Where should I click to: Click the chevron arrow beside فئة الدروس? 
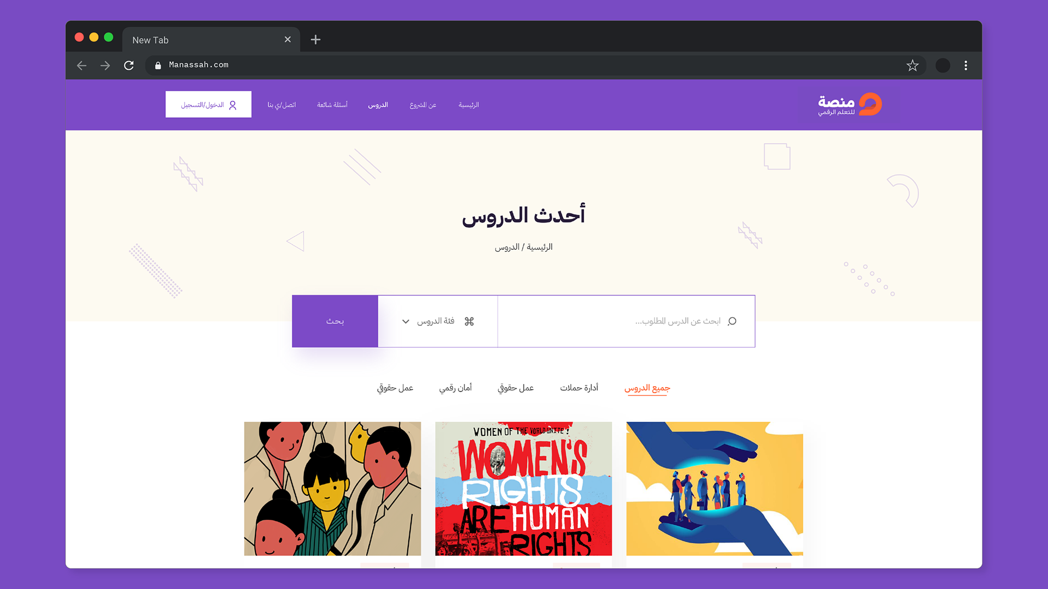[x=406, y=321]
